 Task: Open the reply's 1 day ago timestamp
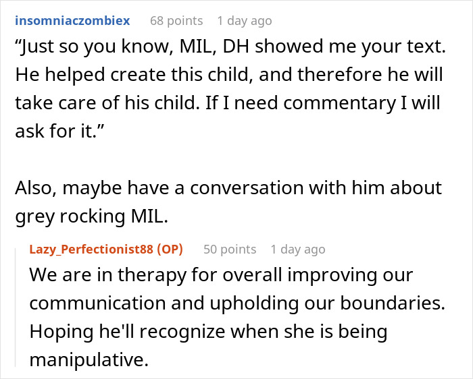pyautogui.click(x=298, y=249)
